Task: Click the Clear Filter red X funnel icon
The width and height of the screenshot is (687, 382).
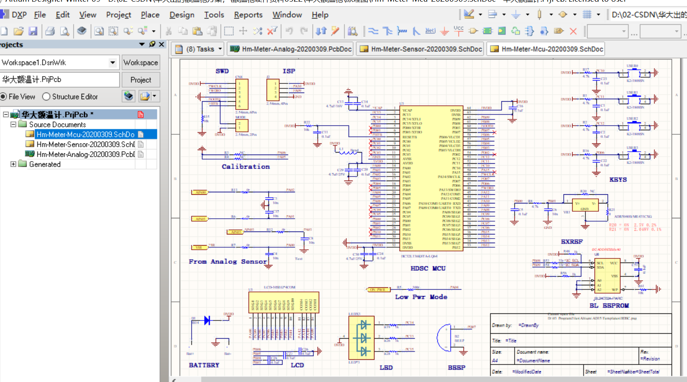Action: pos(272,31)
